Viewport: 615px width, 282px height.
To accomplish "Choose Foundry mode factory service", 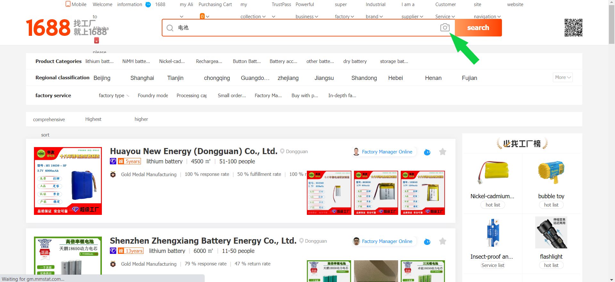I will pyautogui.click(x=153, y=96).
